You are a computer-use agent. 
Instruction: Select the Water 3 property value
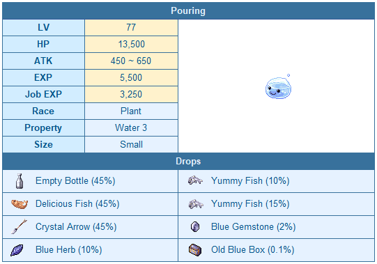point(131,127)
